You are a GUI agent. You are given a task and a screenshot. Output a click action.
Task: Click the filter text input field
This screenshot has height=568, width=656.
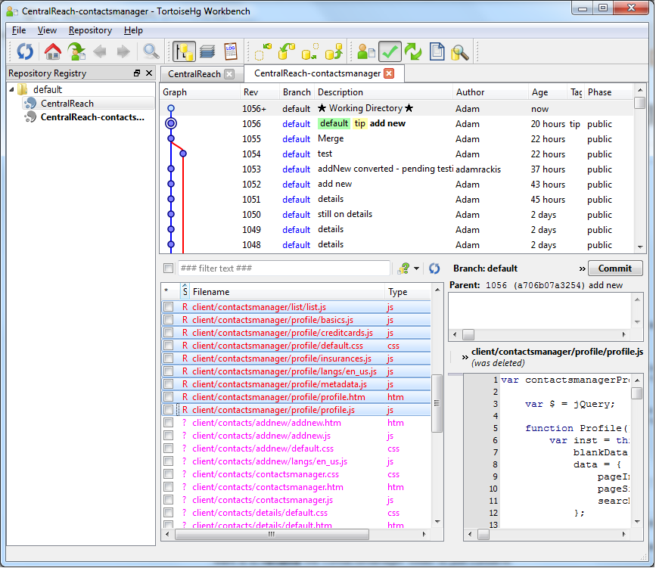click(284, 268)
